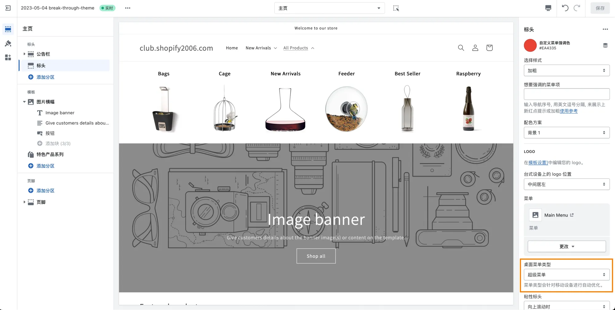This screenshot has height=310, width=615.
Task: Open the 标头 settings panel overflow menu
Action: click(x=605, y=29)
